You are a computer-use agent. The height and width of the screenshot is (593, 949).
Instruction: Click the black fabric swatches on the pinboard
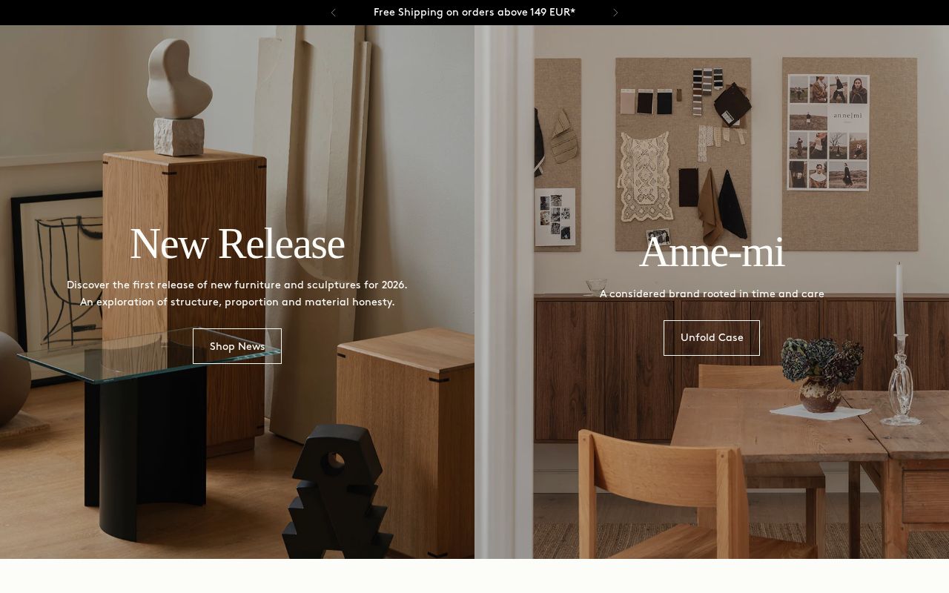[x=655, y=102]
